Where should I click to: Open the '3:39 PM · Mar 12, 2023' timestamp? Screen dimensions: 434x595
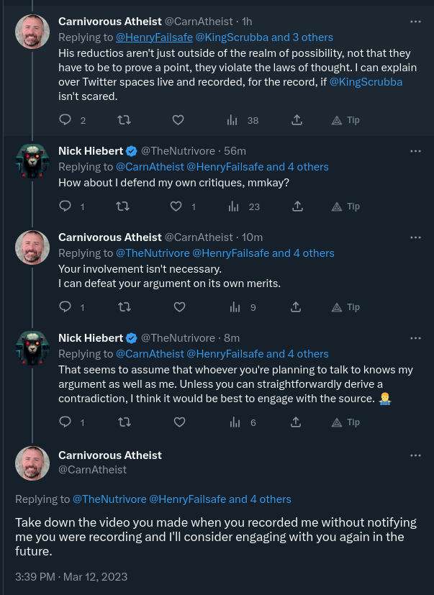pyautogui.click(x=71, y=577)
